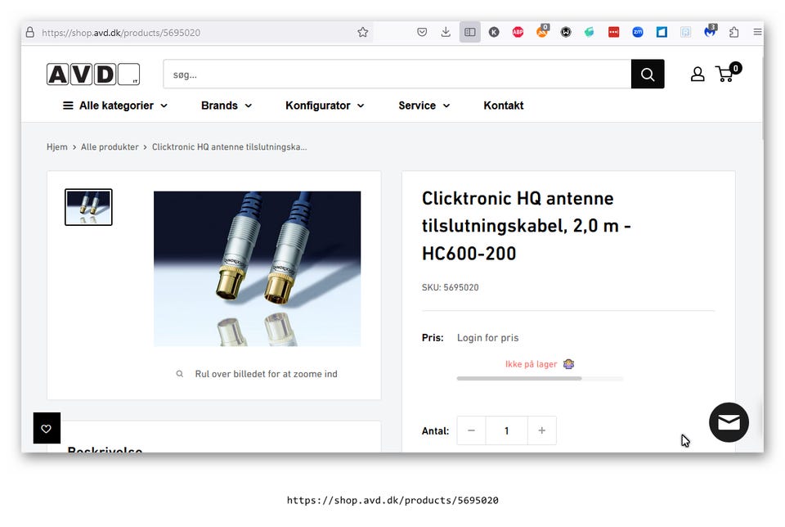Toggle the sidebar view button
This screenshot has width=785, height=527.
[470, 32]
